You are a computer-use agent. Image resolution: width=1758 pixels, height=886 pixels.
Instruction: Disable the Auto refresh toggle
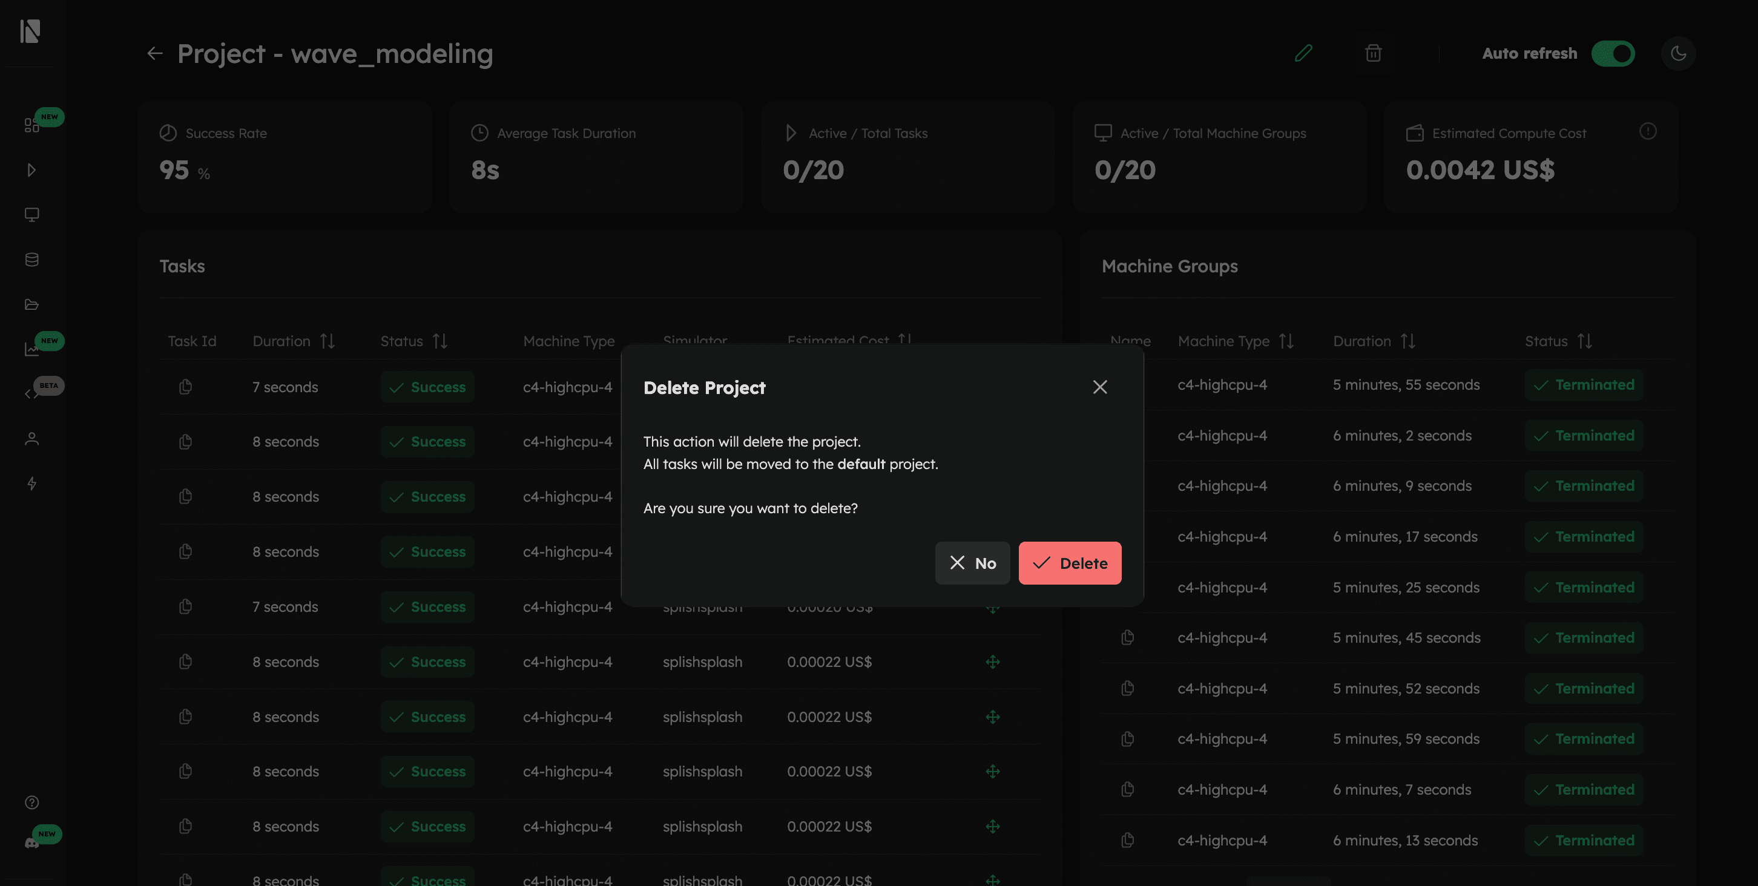[x=1613, y=53]
